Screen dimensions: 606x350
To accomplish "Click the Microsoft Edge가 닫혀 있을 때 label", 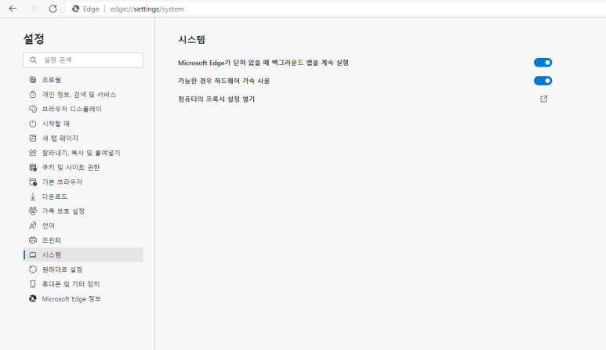I will (263, 63).
